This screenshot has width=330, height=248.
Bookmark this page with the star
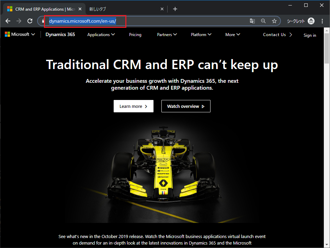(x=274, y=21)
